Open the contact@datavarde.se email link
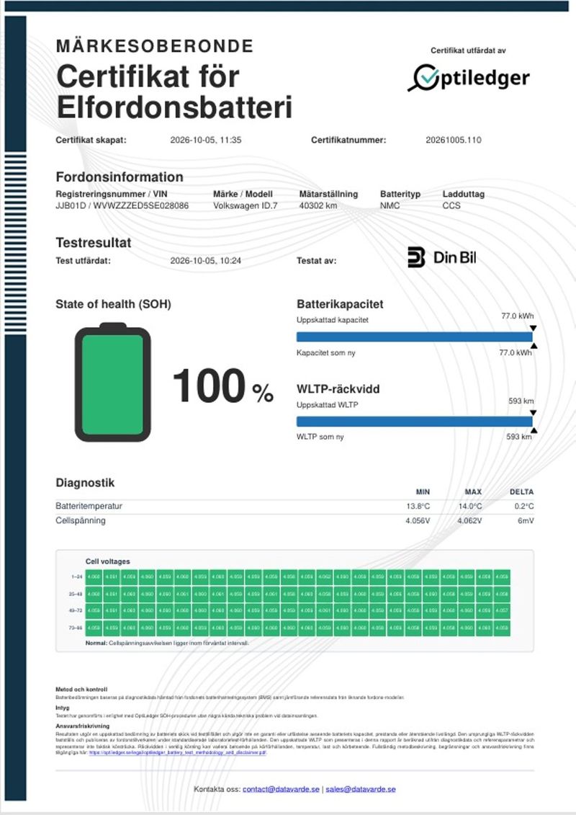The width and height of the screenshot is (576, 815). click(x=281, y=789)
